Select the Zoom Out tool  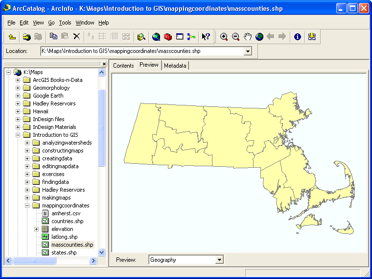(x=235, y=37)
